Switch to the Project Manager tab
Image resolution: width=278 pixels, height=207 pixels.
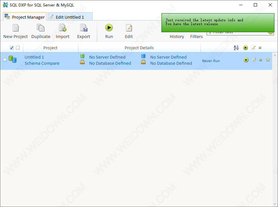25,17
